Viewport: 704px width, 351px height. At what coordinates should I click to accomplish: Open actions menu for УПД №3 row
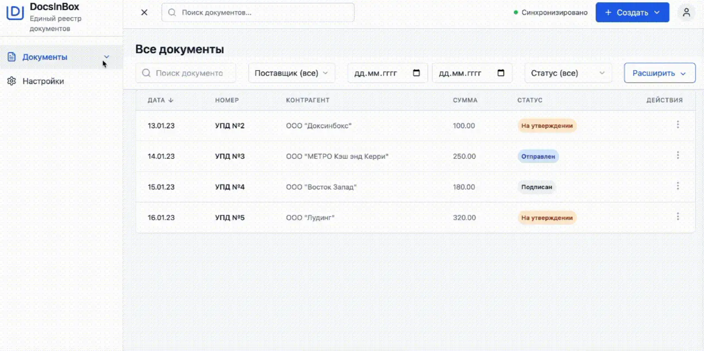click(677, 155)
